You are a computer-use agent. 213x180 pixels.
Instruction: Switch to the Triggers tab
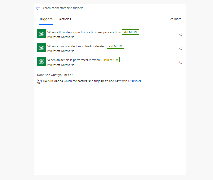tap(46, 19)
